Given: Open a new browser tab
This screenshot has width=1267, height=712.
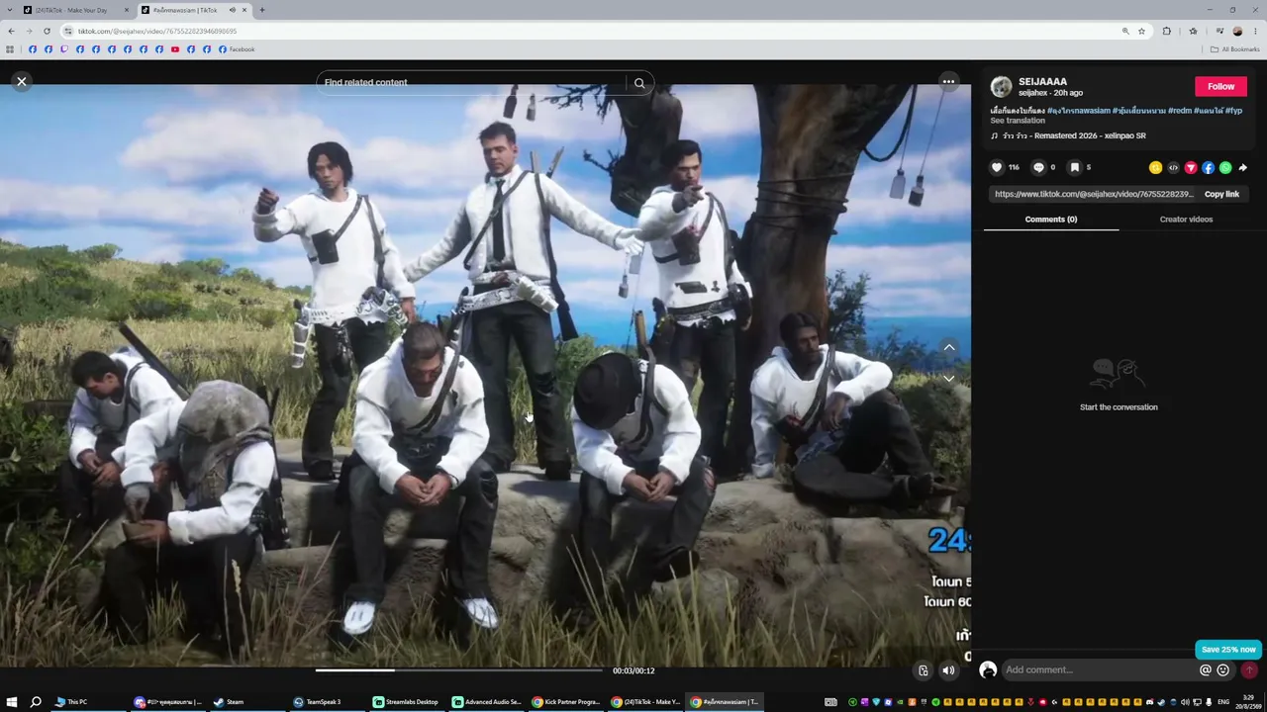Looking at the screenshot, I should [x=261, y=10].
